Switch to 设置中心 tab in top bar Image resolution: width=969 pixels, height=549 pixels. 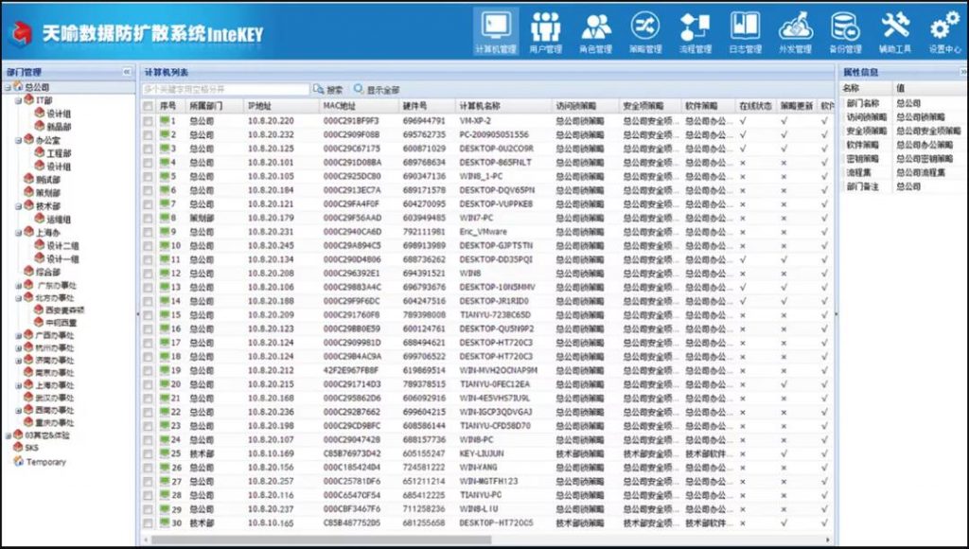click(x=945, y=31)
